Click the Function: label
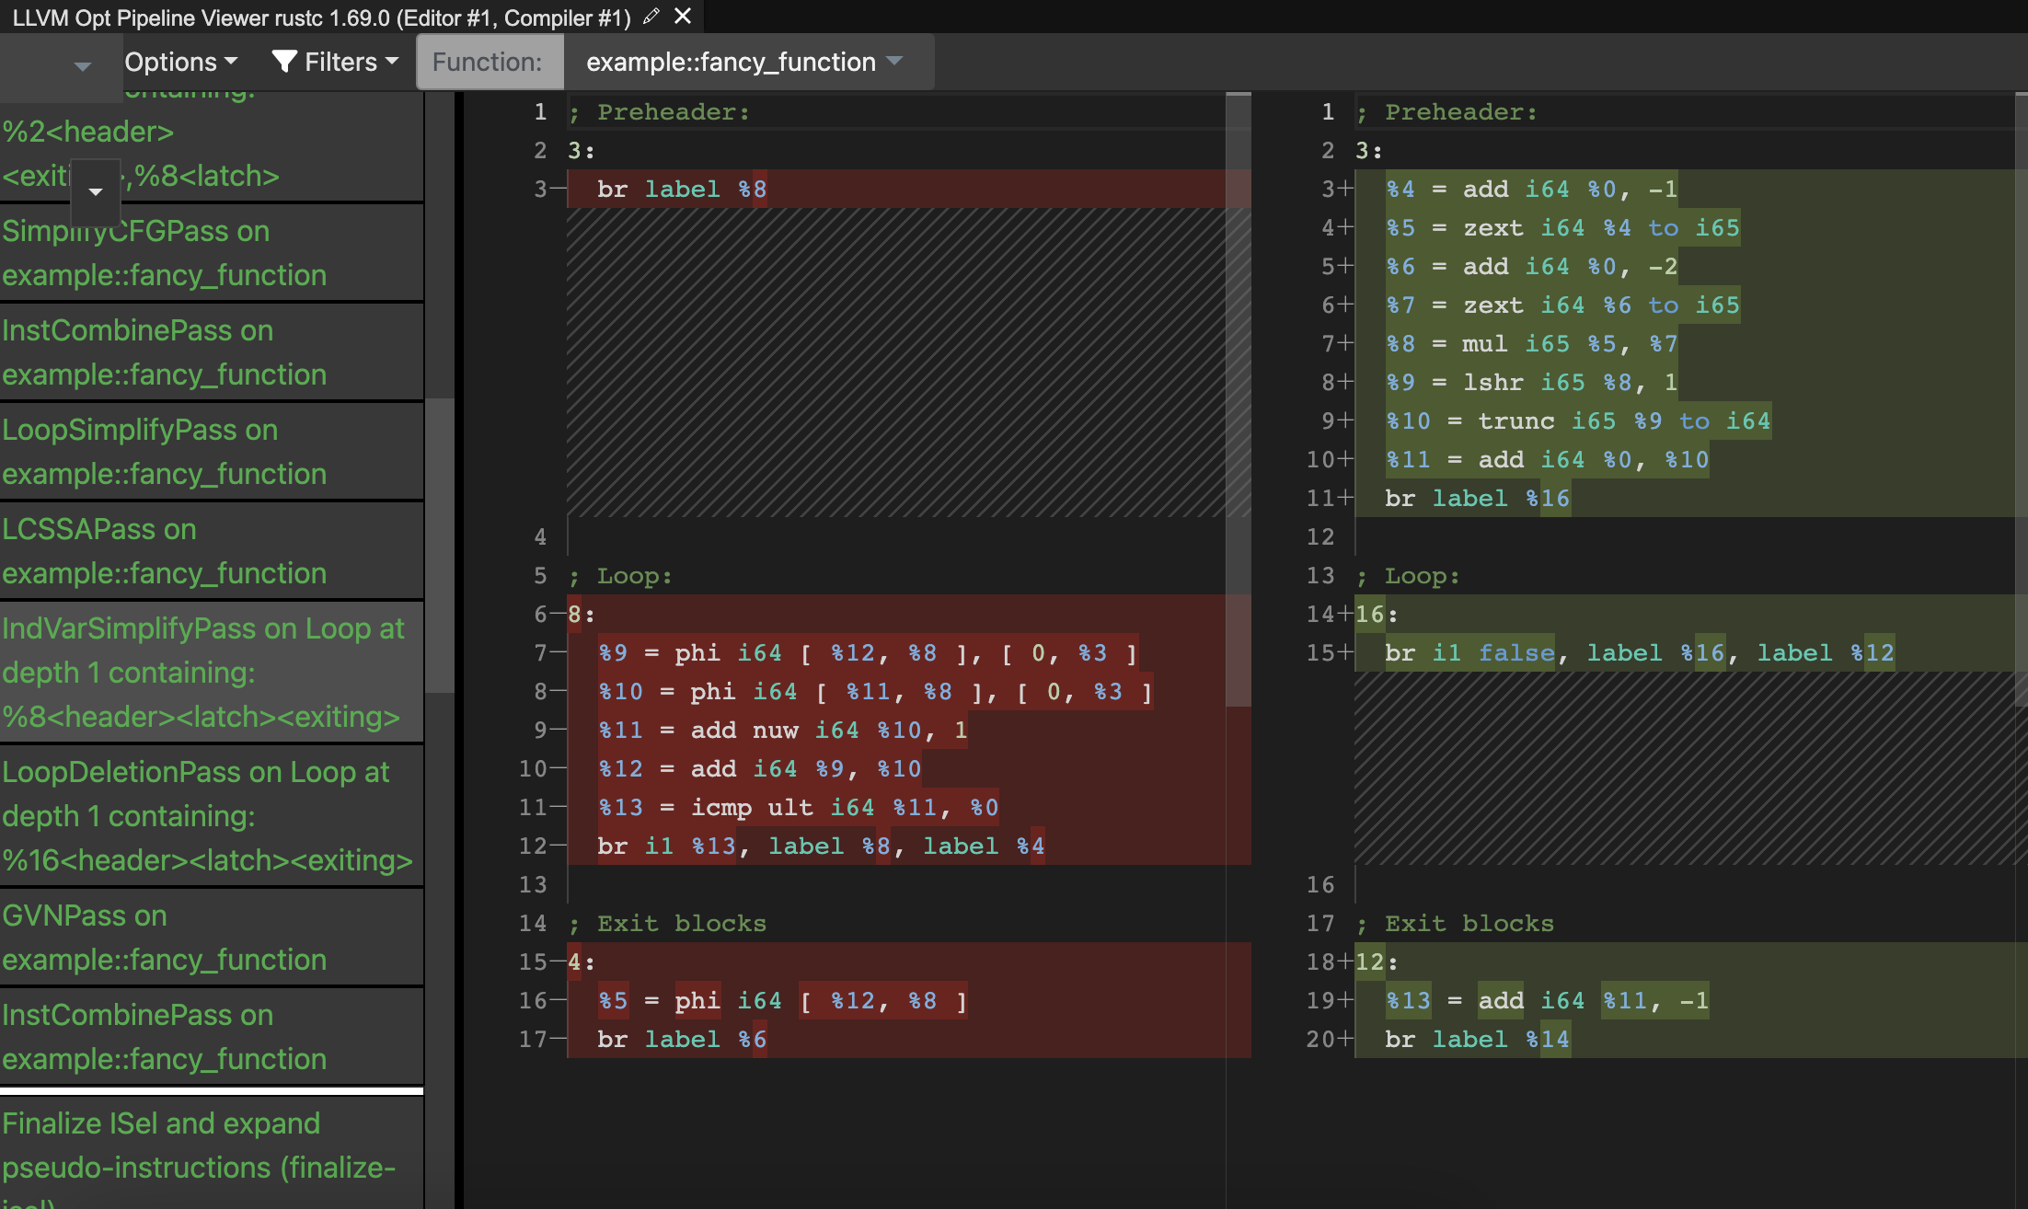 [489, 62]
